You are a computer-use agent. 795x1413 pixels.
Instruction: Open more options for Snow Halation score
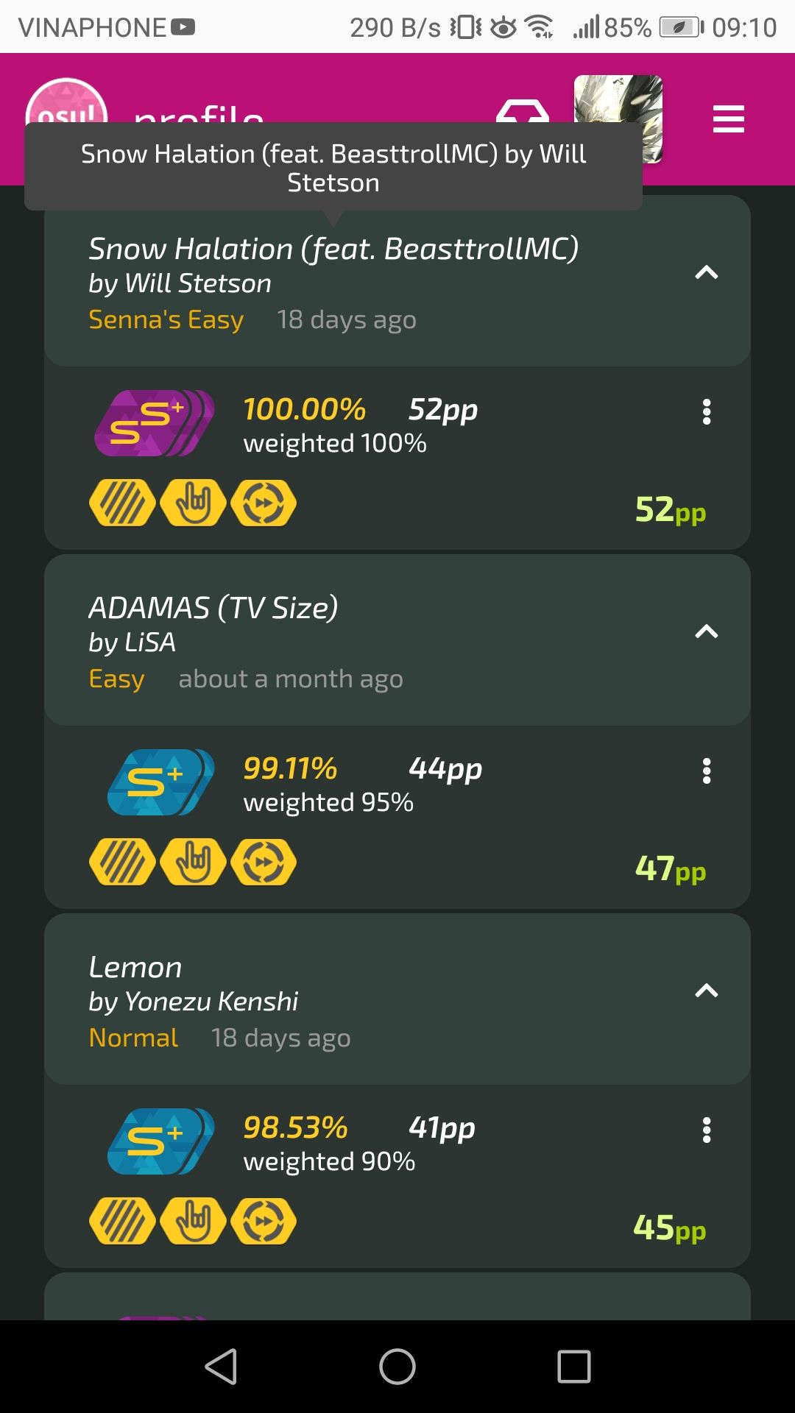click(x=707, y=412)
